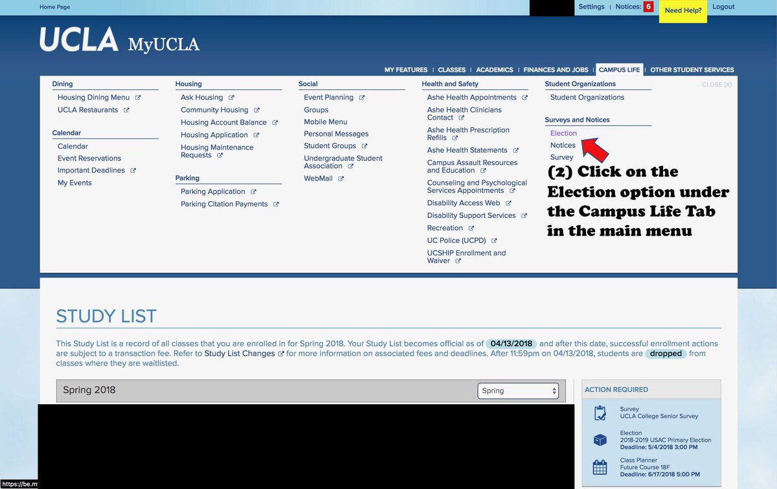Image resolution: width=777 pixels, height=489 pixels.
Task: Open Personal Messages link
Action: pyautogui.click(x=336, y=134)
